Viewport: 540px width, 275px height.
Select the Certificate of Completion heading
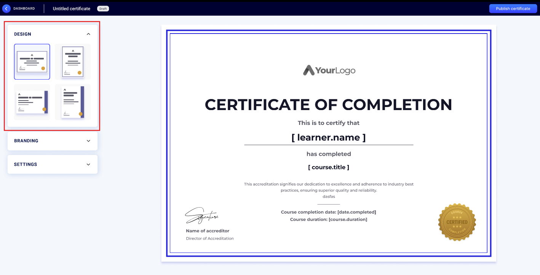(328, 105)
